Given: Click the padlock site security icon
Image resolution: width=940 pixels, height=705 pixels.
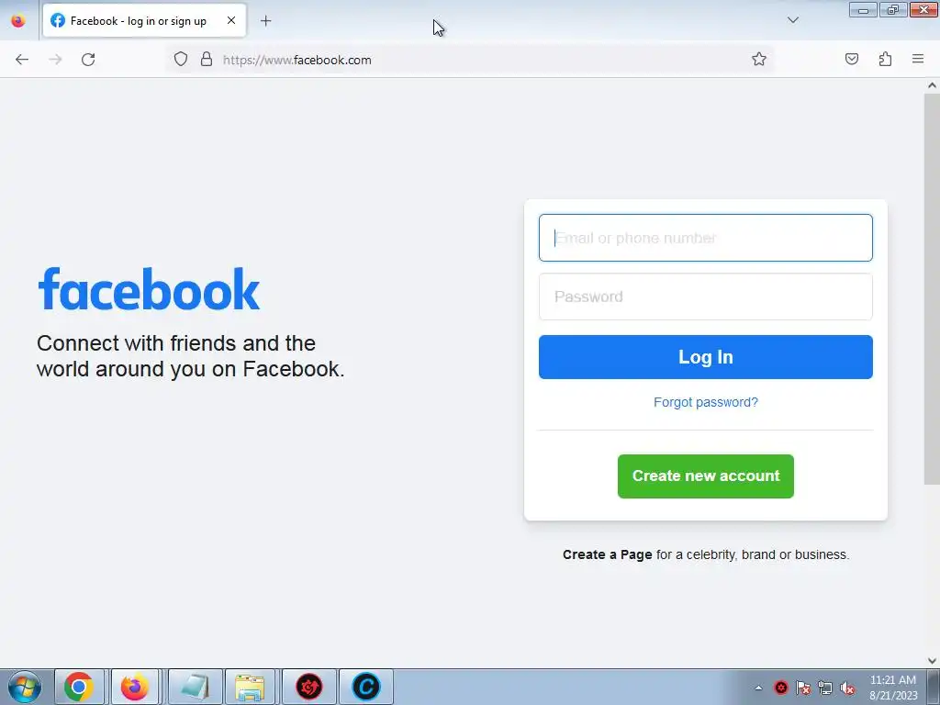Looking at the screenshot, I should [207, 60].
